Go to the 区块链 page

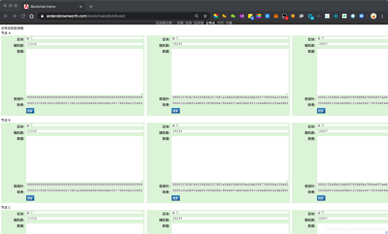click(x=199, y=23)
